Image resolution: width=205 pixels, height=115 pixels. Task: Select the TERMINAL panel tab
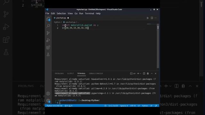(81, 73)
